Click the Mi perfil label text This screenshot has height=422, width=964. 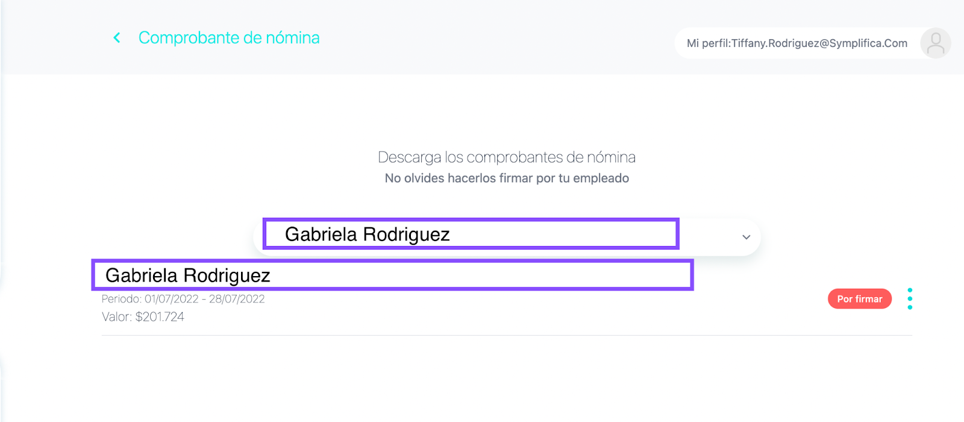point(707,43)
